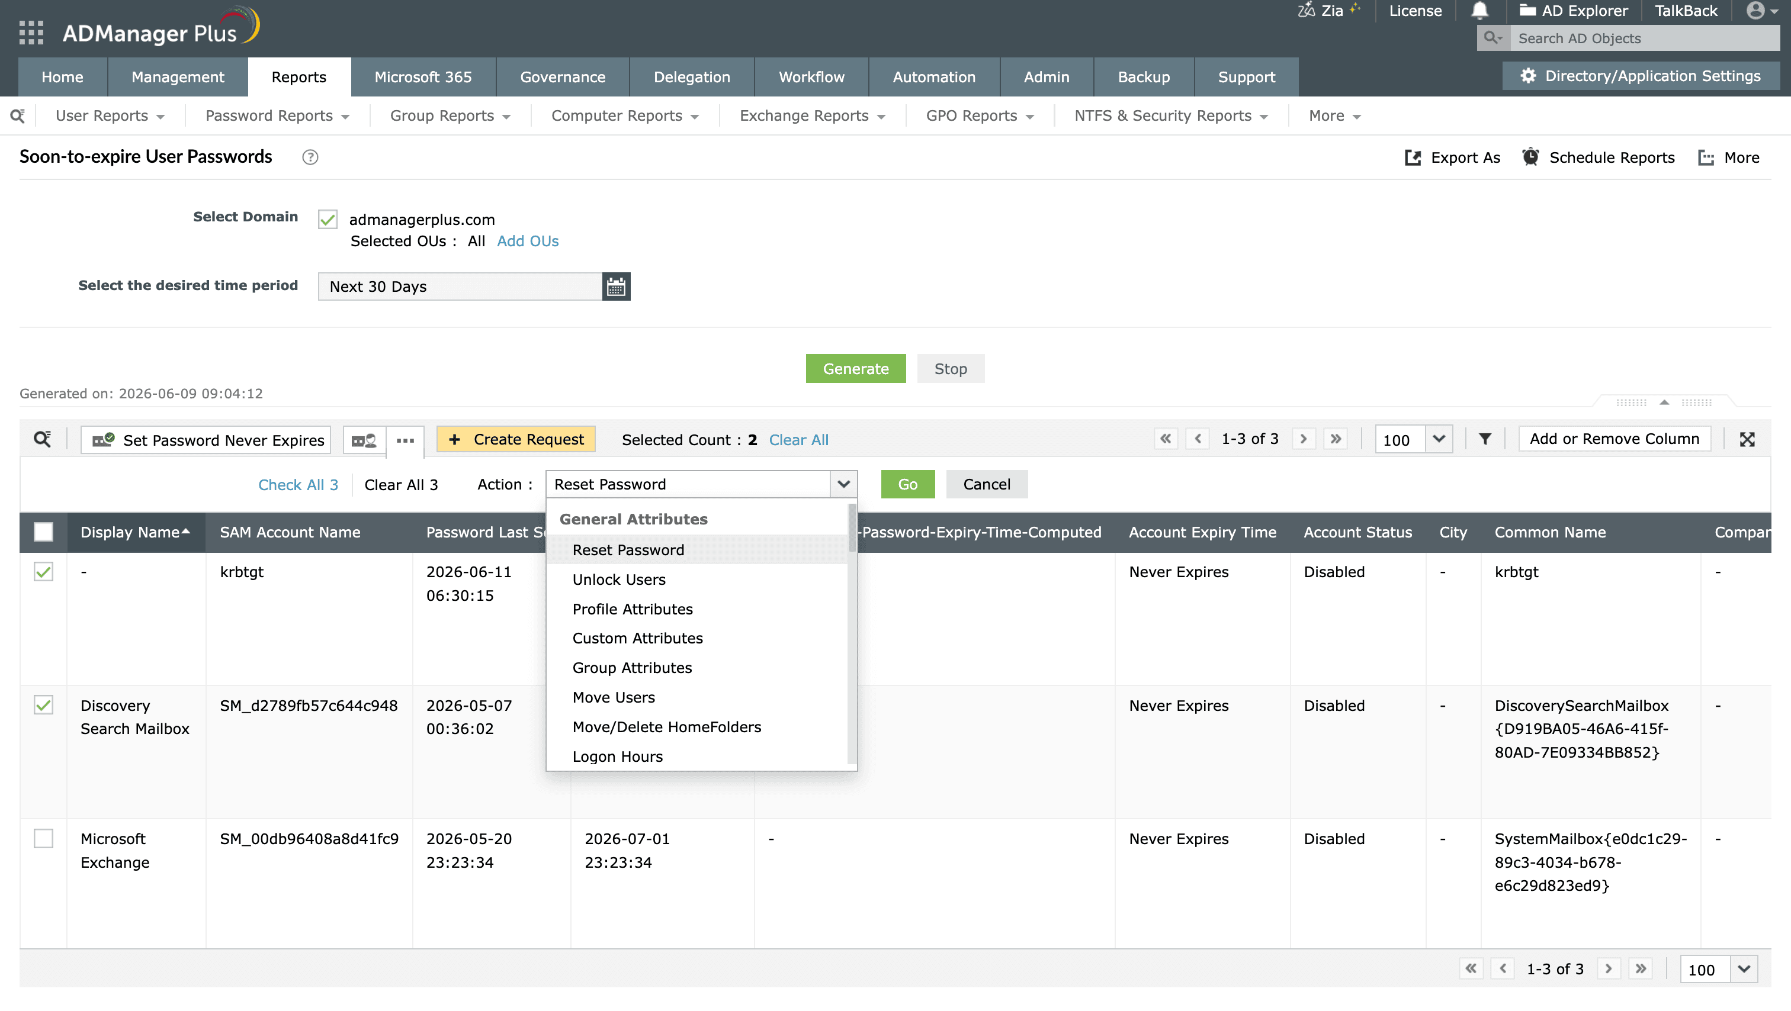
Task: Click Export As
Action: [1452, 157]
